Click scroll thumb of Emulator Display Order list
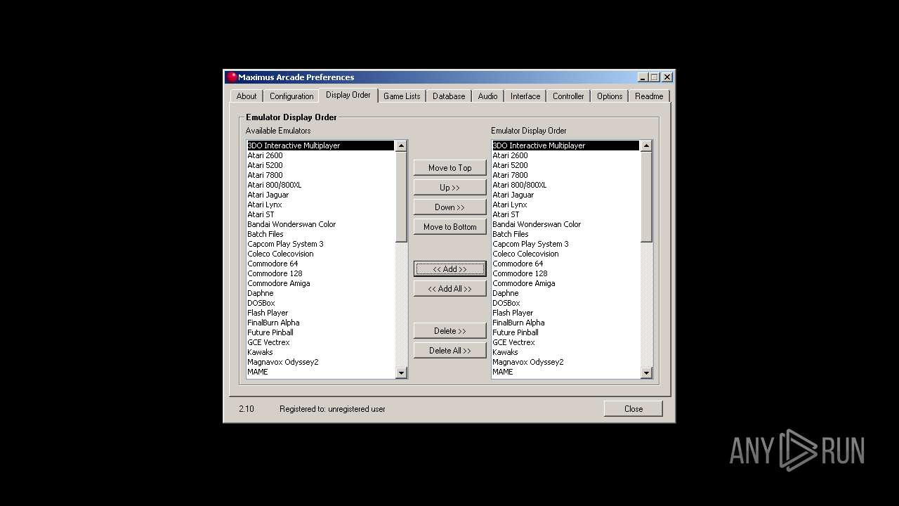Screen dimensions: 899x506 tap(646, 197)
